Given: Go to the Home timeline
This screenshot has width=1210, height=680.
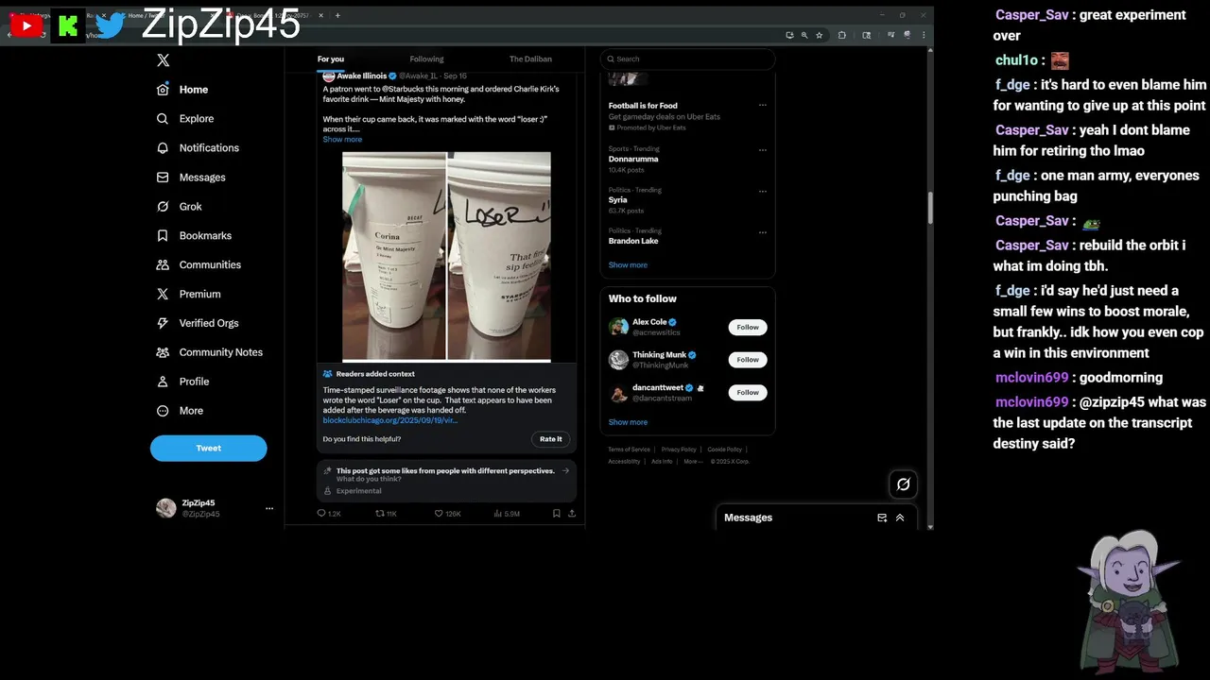Looking at the screenshot, I should pyautogui.click(x=182, y=90).
